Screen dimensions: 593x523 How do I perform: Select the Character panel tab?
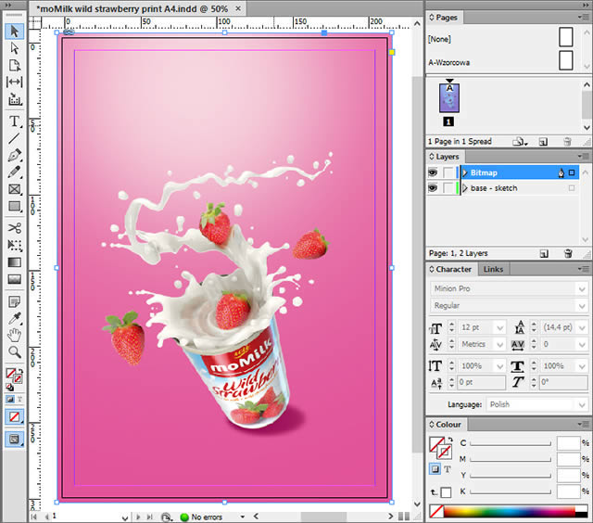(450, 269)
